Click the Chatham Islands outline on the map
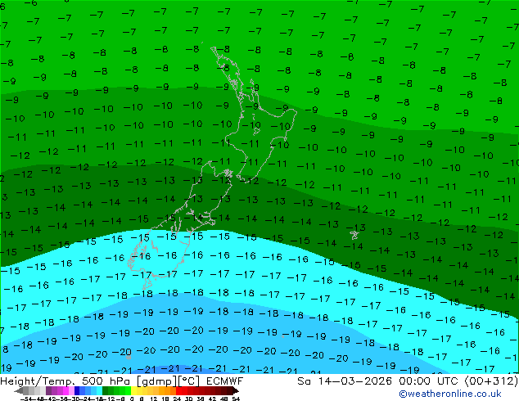Image resolution: width=519 pixels, height=401 pixels. click(354, 235)
